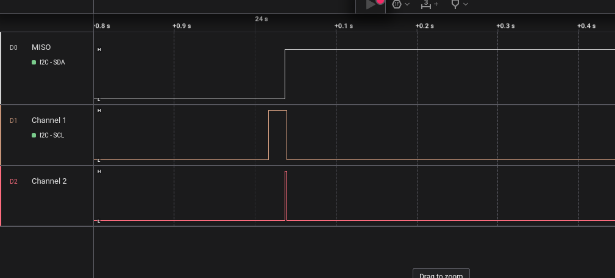
Task: Click the timing marker pin icon
Action: coord(455,4)
